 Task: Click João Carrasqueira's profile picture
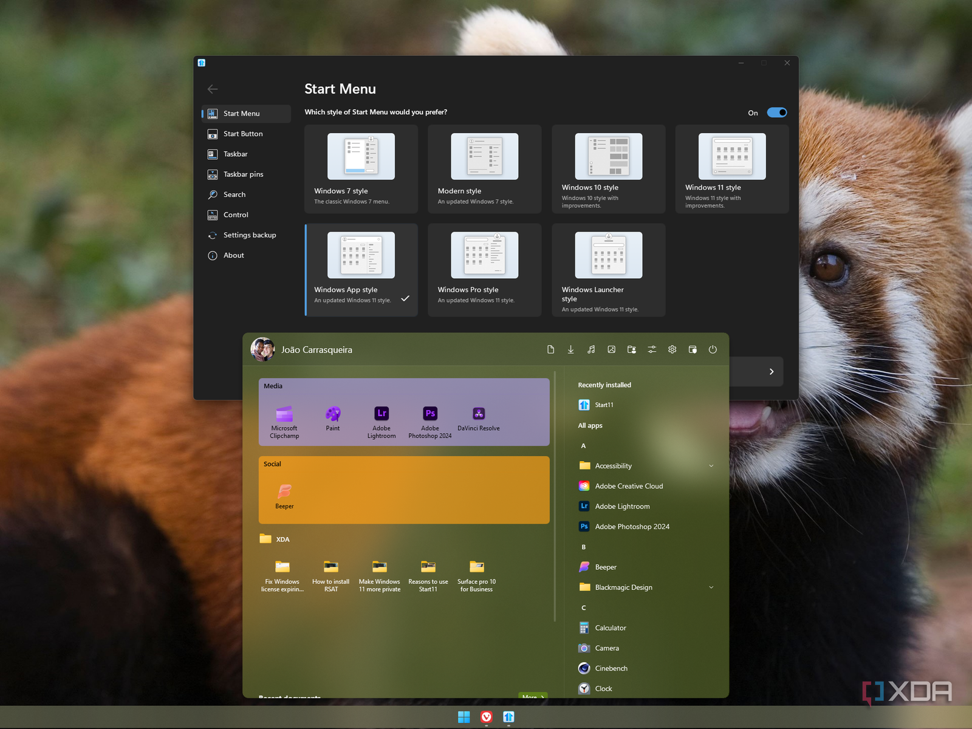[262, 349]
